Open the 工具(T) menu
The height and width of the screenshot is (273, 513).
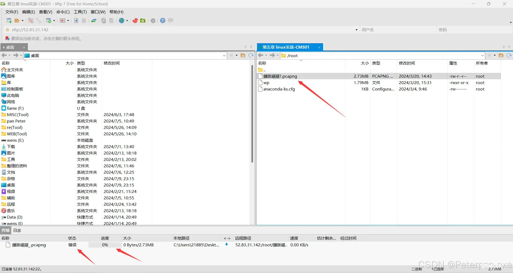click(x=80, y=12)
